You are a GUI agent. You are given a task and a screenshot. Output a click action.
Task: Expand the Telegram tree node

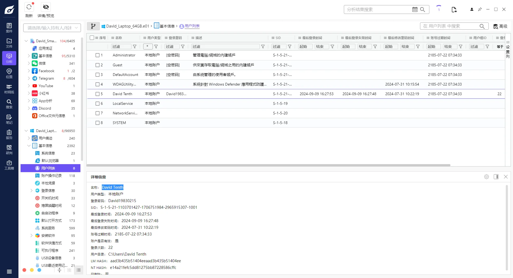pos(29,78)
